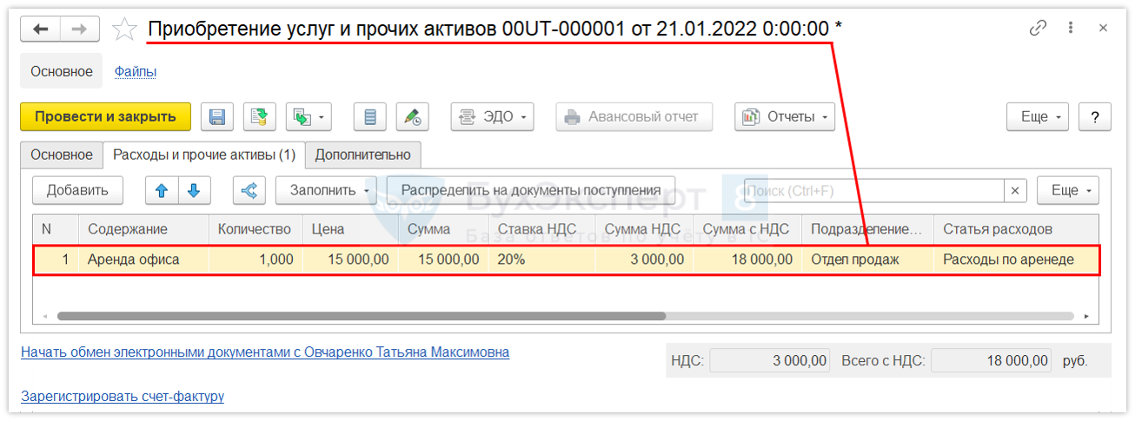Open the ЭДО dropdown menu

tap(492, 116)
